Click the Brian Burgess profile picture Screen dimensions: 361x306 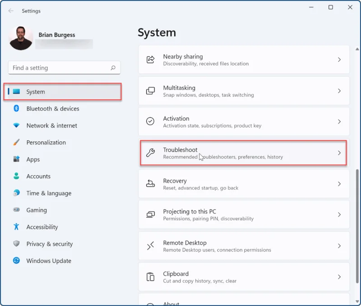click(x=21, y=38)
